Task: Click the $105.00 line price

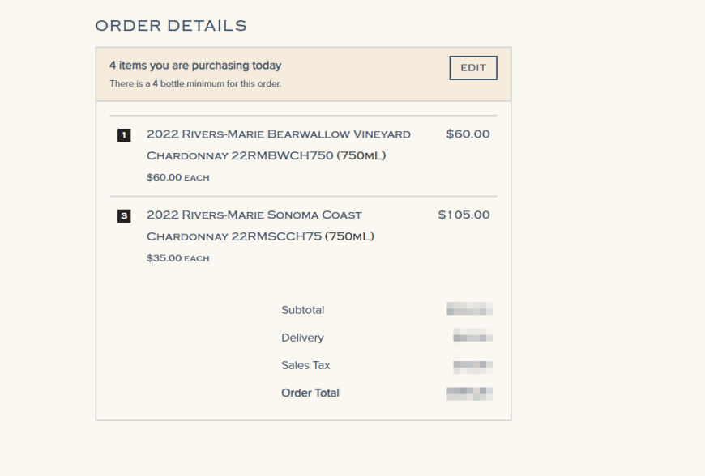Action: pyautogui.click(x=464, y=215)
